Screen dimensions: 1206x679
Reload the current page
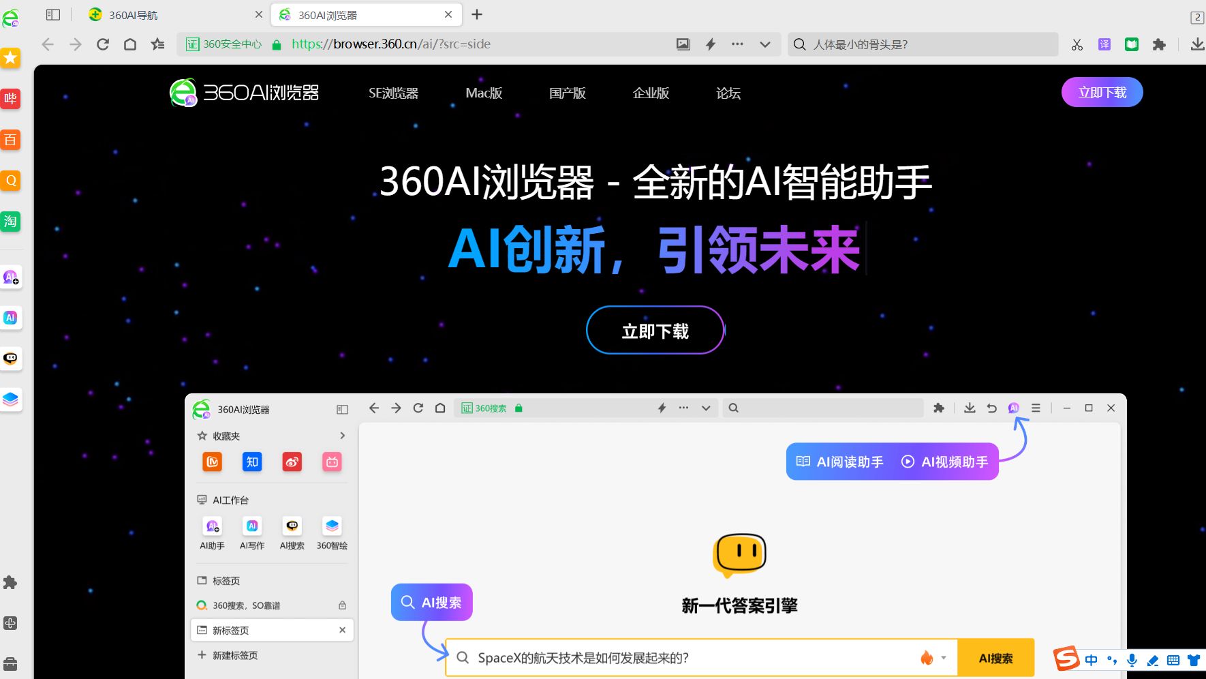click(x=103, y=44)
